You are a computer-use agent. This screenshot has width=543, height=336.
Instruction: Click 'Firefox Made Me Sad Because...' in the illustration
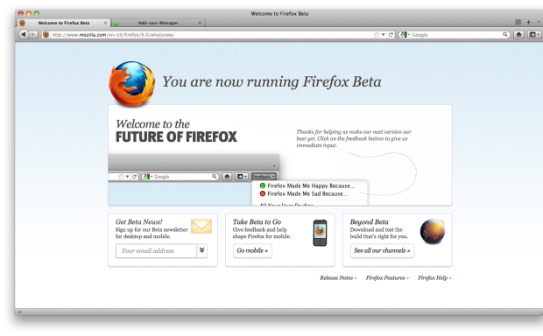point(304,193)
